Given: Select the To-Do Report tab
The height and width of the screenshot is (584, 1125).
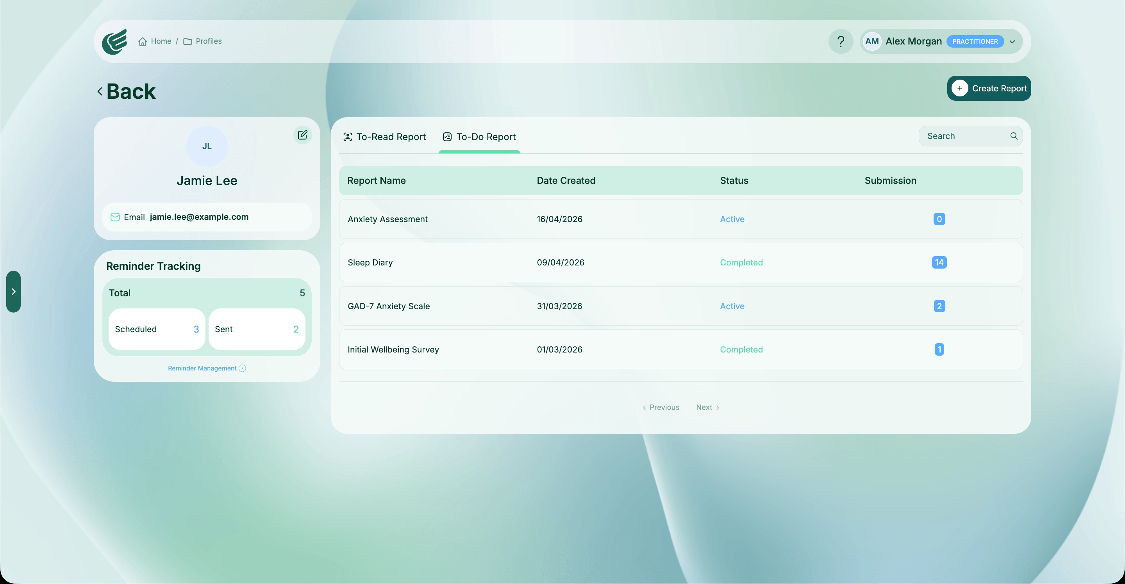Looking at the screenshot, I should pyautogui.click(x=480, y=137).
